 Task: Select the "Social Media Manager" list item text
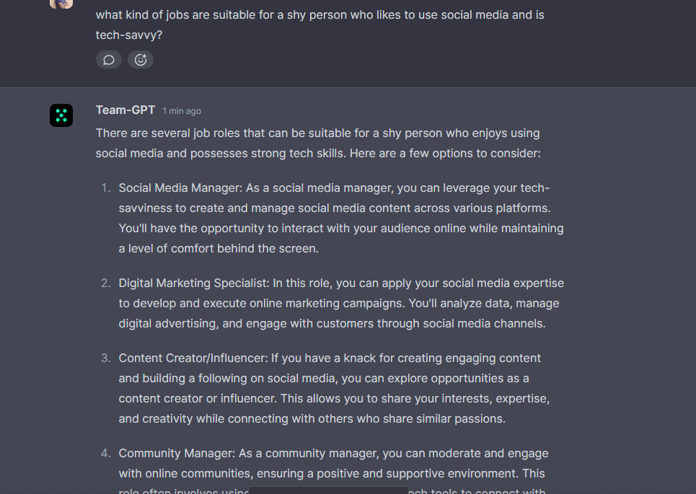point(341,218)
